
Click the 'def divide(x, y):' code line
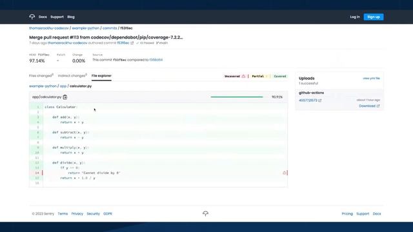(x=68, y=163)
